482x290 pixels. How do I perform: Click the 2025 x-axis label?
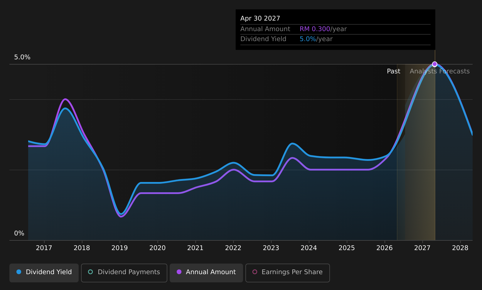[347, 248]
